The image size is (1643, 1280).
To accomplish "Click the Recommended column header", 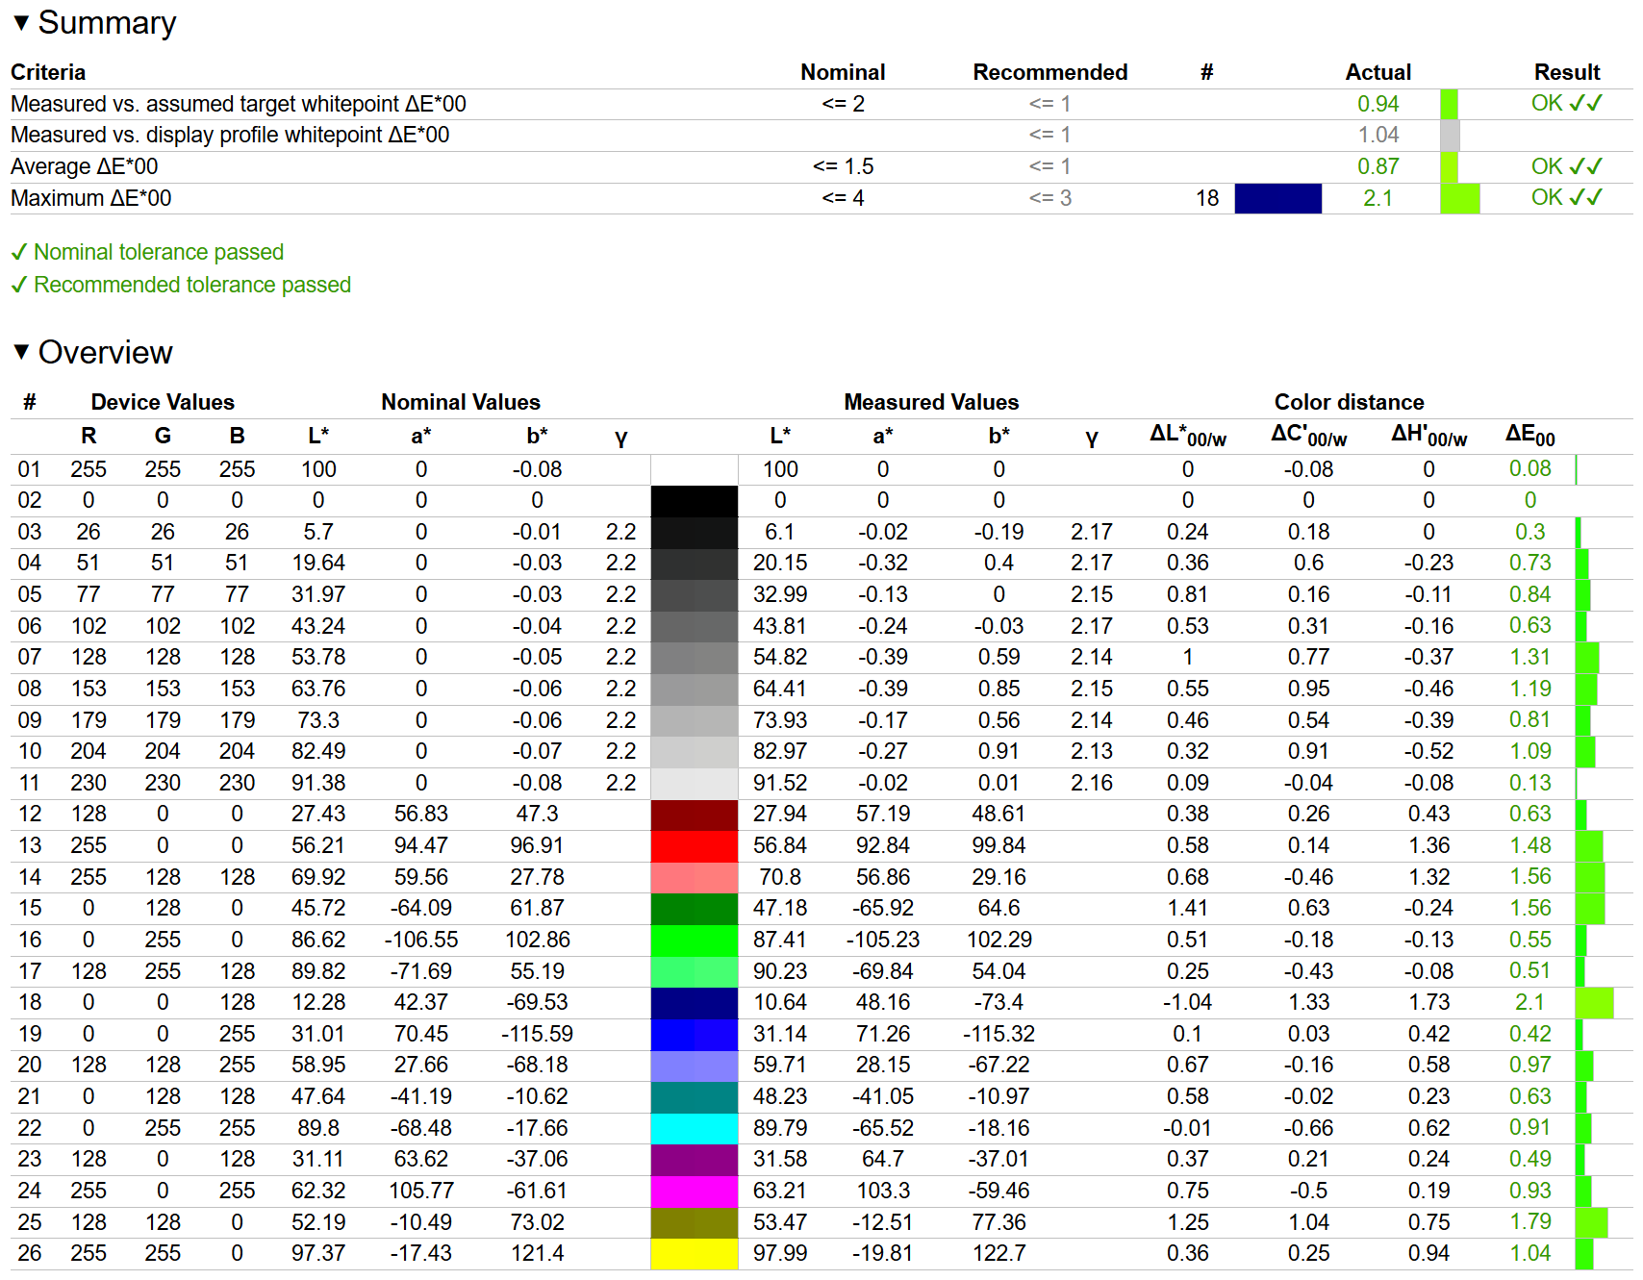I will point(1049,72).
